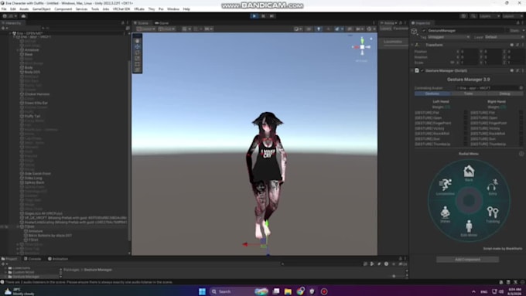Click the Bandicam icon in taskbar

click(324, 291)
